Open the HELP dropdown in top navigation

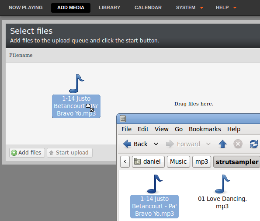[226, 7]
